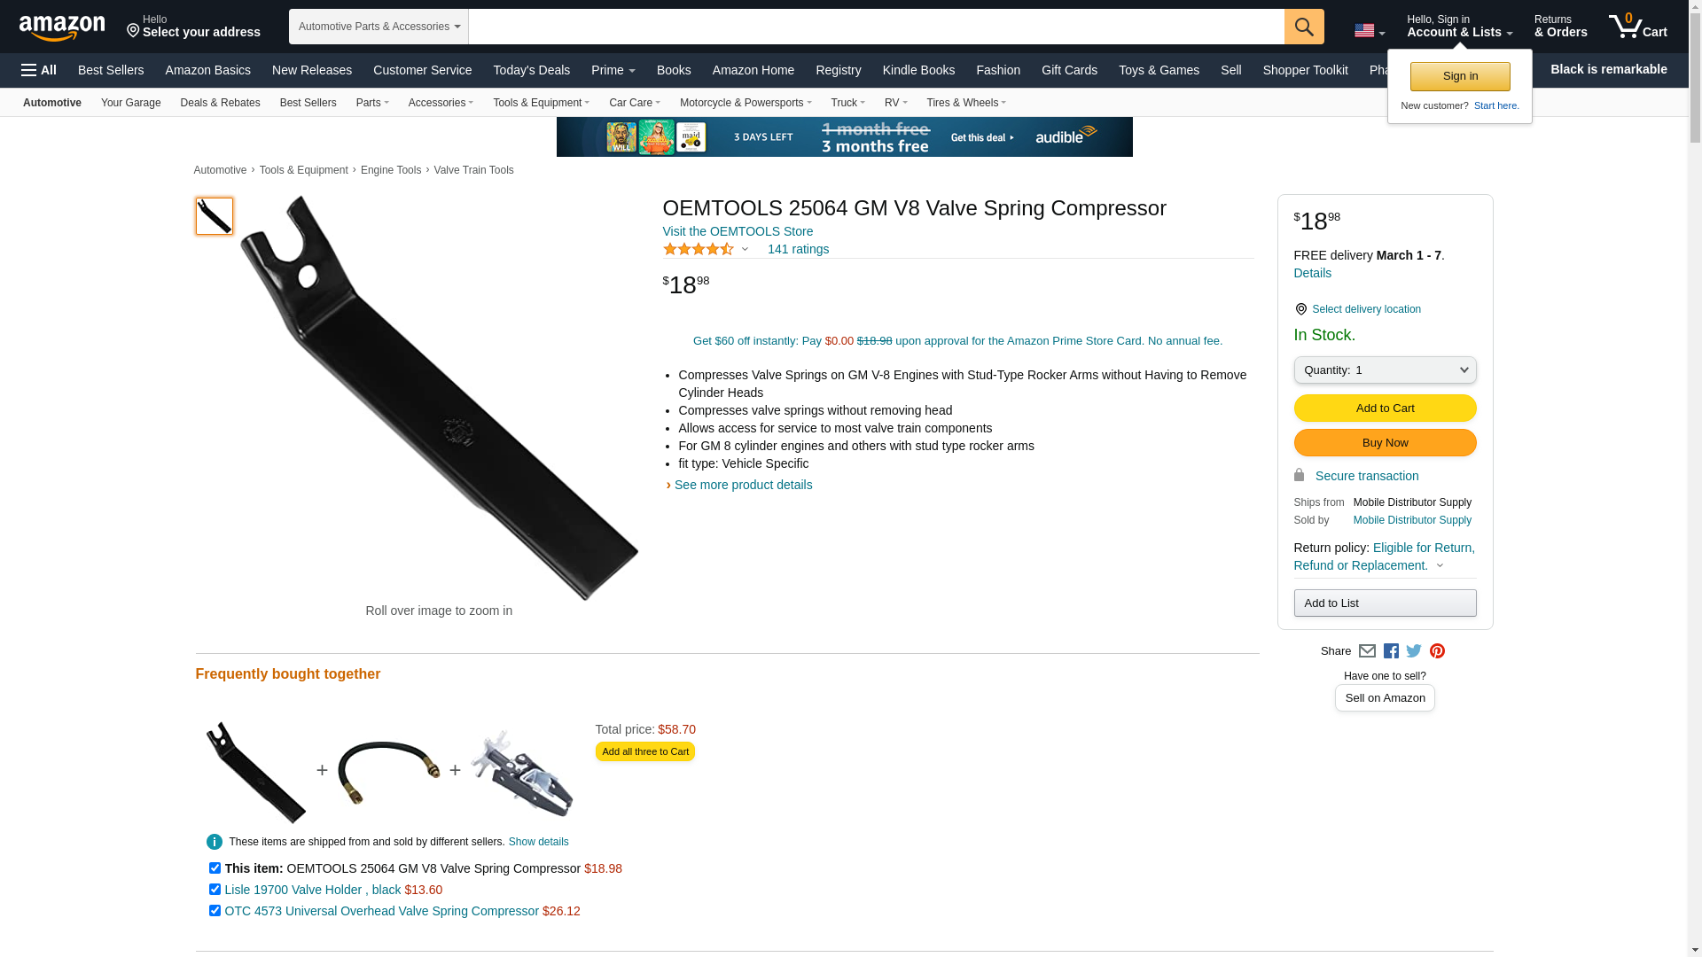Open the shopping cart icon

pyautogui.click(x=1638, y=27)
